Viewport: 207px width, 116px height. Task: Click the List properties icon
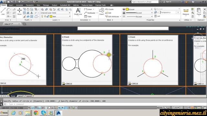click(157, 16)
